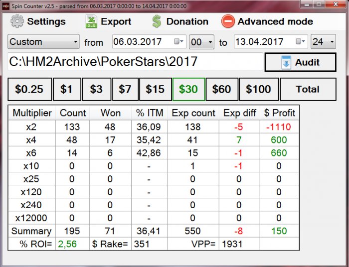349x267 pixels.
Task: Click the $ Profit column header
Action: pos(279,113)
